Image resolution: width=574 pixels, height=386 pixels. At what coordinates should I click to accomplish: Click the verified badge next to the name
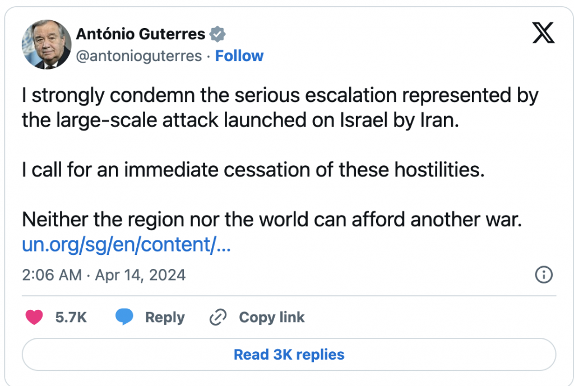point(217,34)
